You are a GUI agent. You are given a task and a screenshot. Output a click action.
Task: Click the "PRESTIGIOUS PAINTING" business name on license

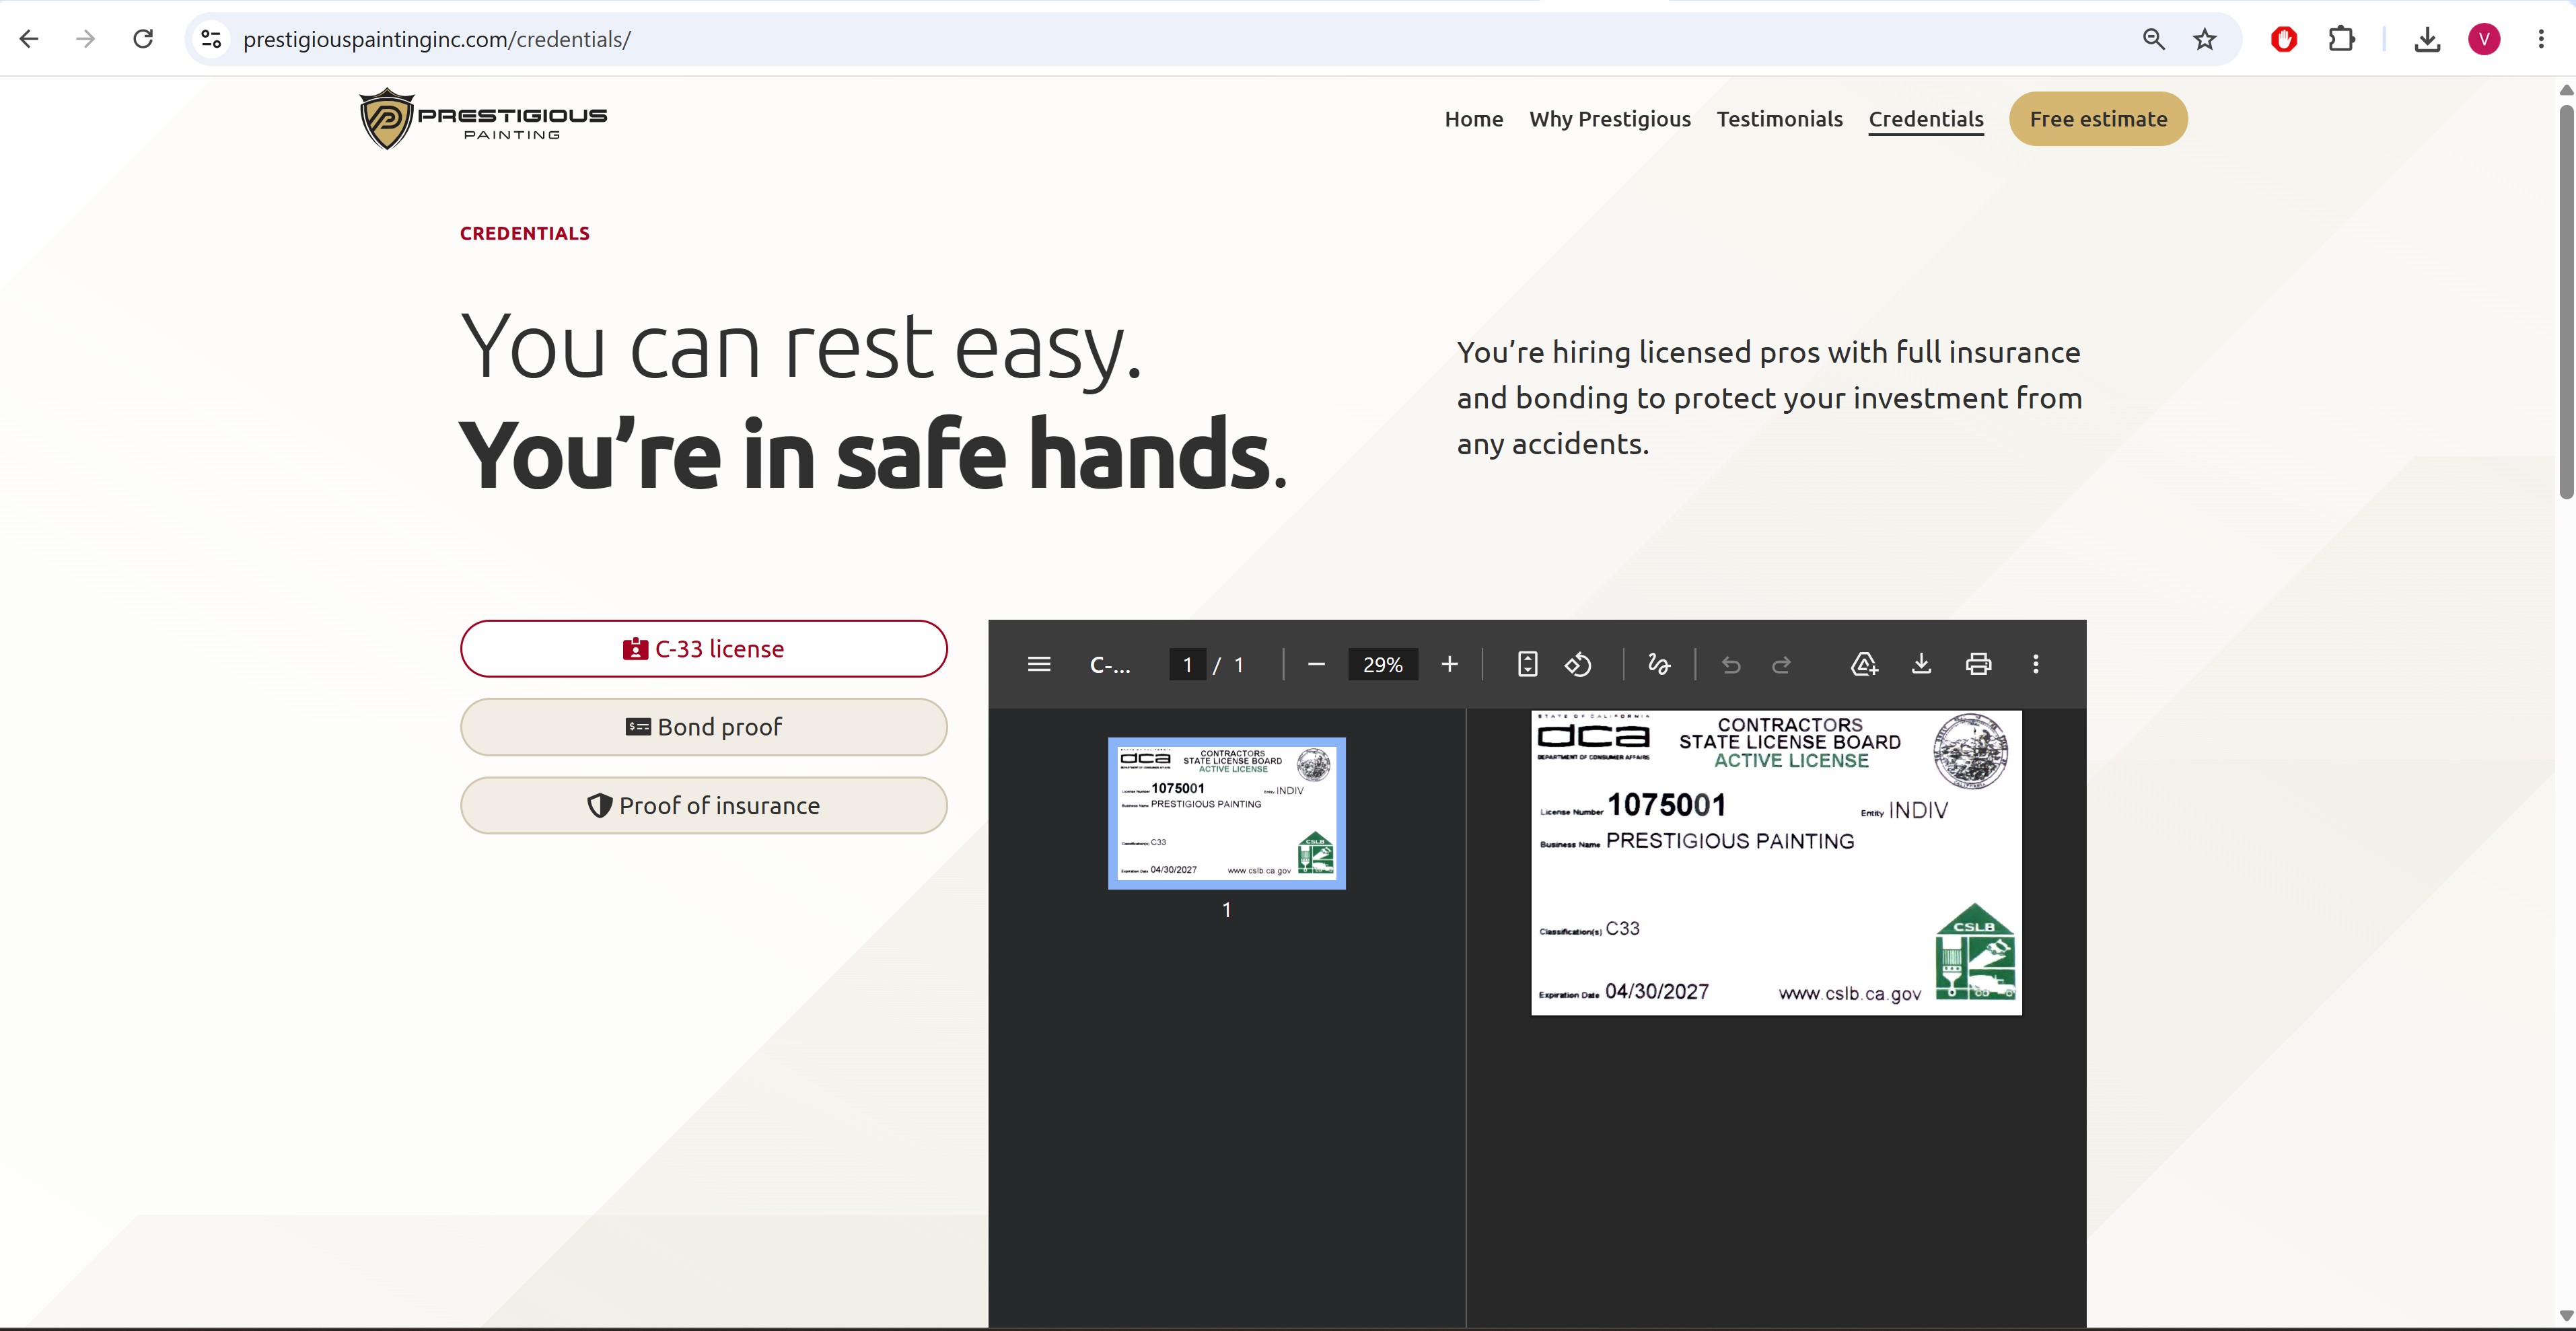(1730, 841)
